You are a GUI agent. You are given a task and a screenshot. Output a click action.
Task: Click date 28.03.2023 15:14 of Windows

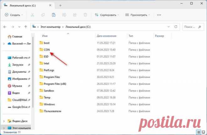click(x=106, y=104)
